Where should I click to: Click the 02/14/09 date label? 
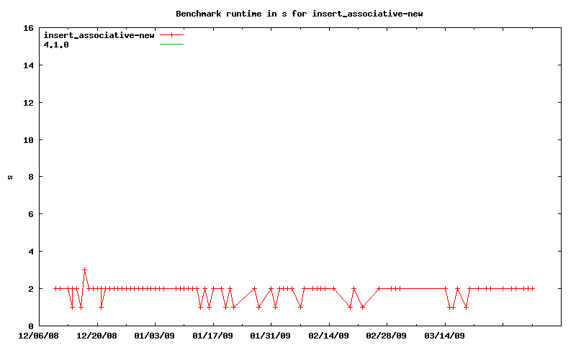(x=329, y=335)
